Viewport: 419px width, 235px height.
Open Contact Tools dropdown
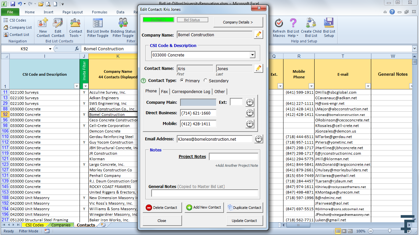(76, 28)
